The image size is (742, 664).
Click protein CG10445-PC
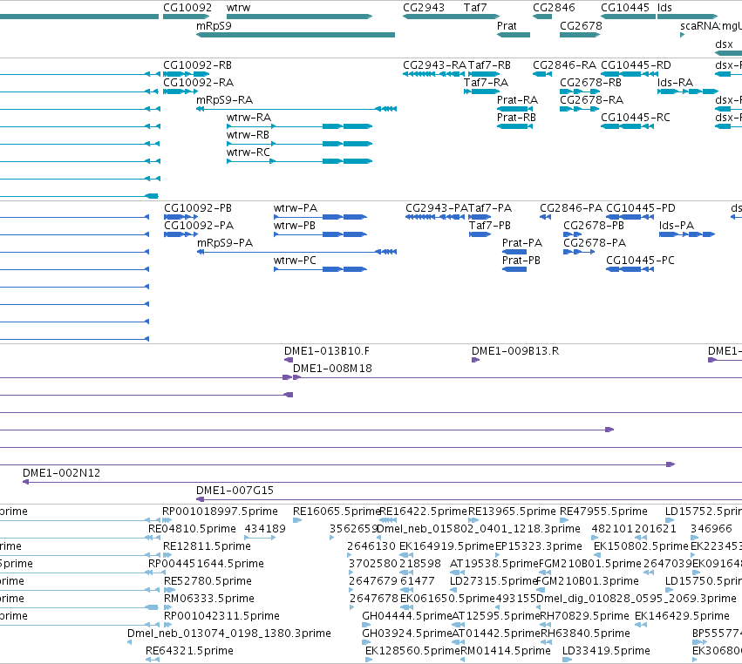click(x=640, y=261)
